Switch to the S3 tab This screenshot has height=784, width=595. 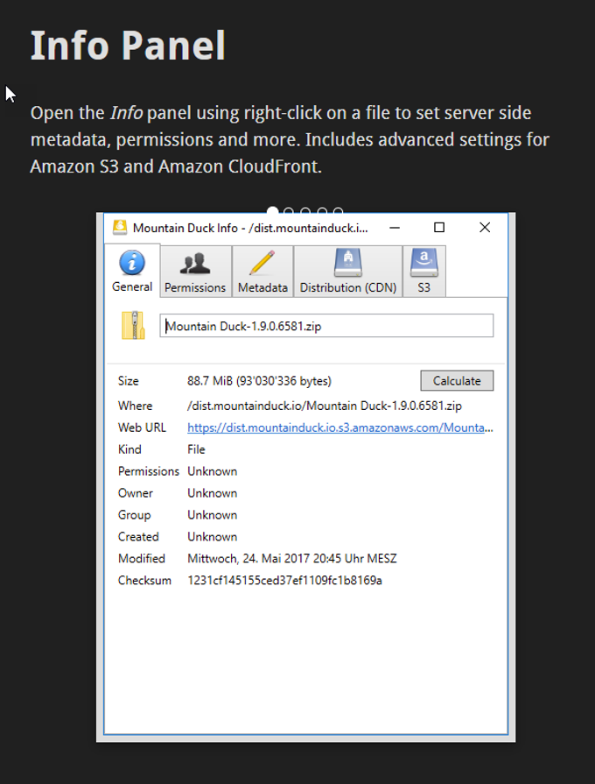point(423,272)
